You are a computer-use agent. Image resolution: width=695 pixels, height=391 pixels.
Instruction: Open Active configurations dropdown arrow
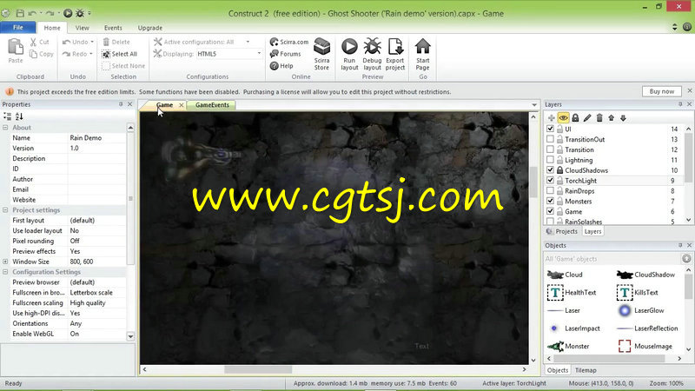click(x=248, y=42)
